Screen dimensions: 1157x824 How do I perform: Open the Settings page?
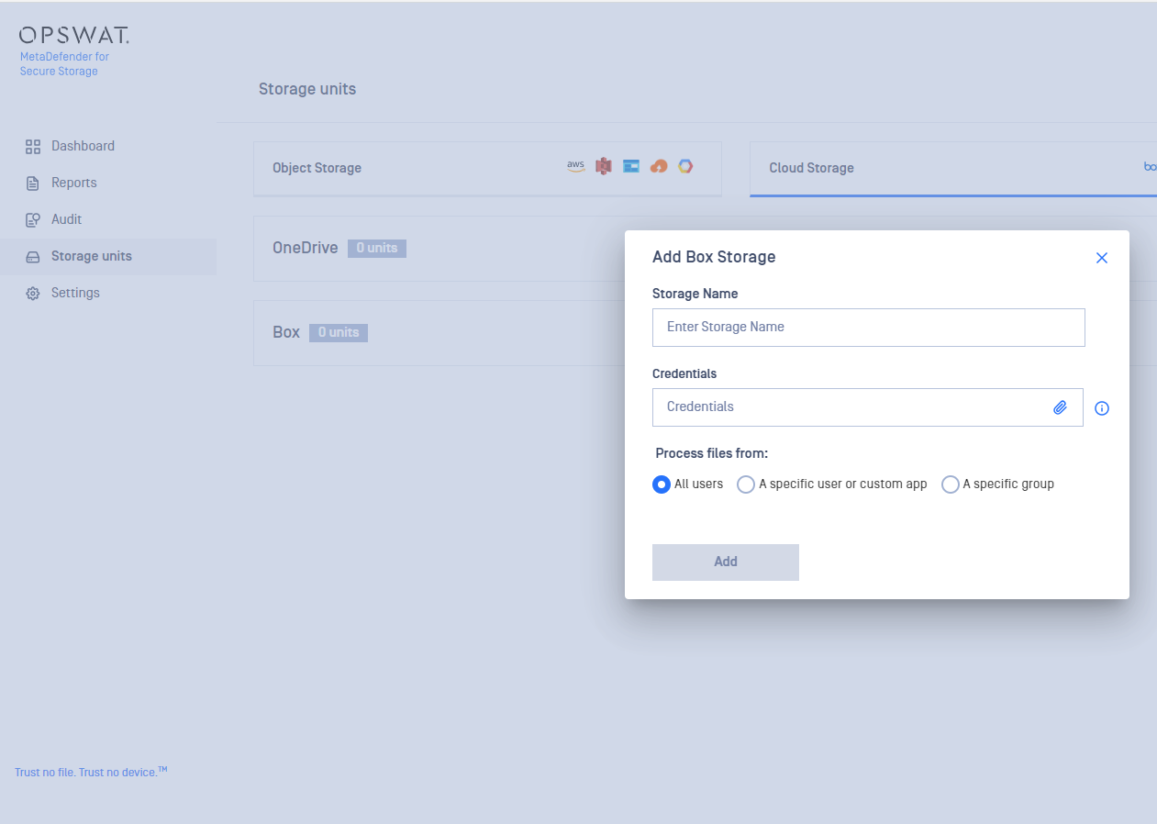75,293
